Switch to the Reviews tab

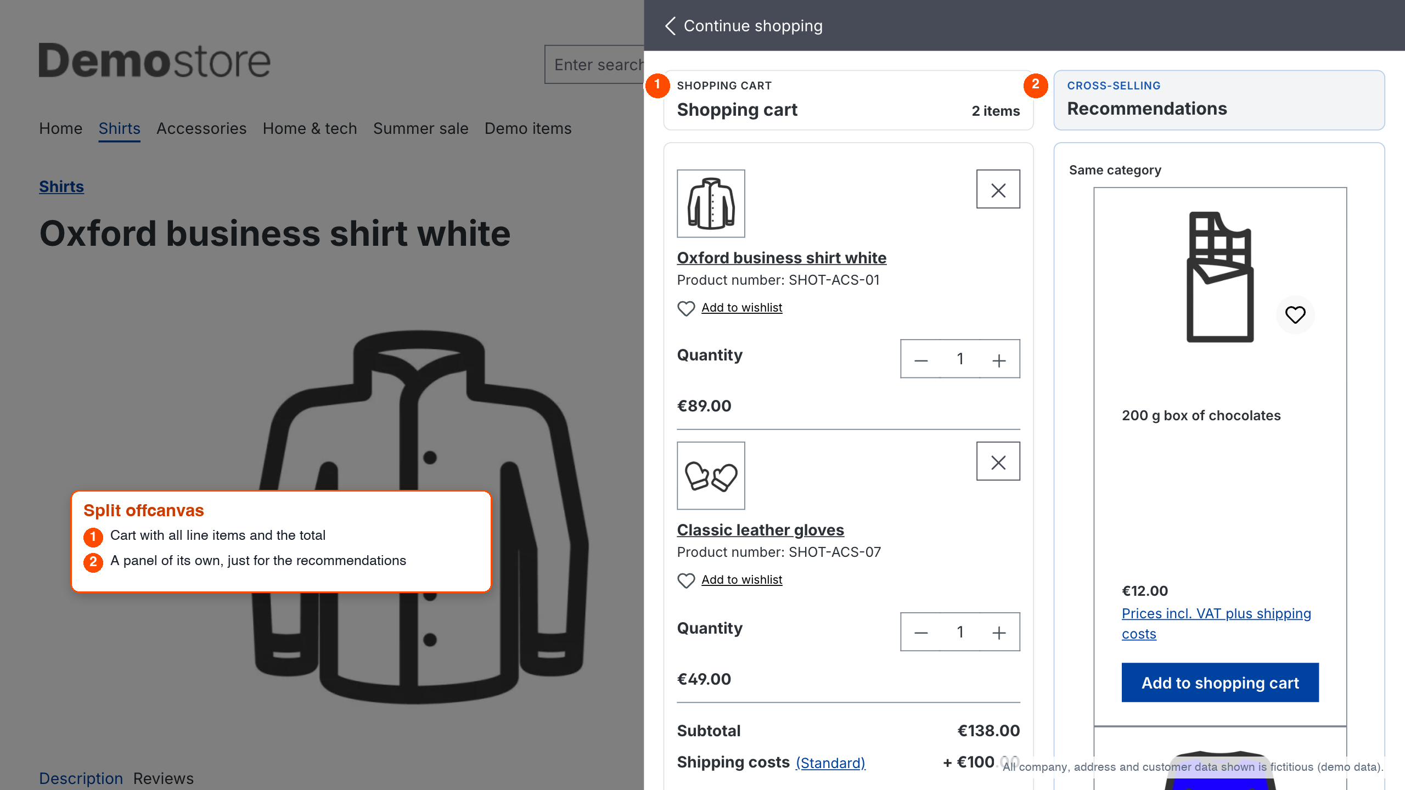pyautogui.click(x=164, y=778)
